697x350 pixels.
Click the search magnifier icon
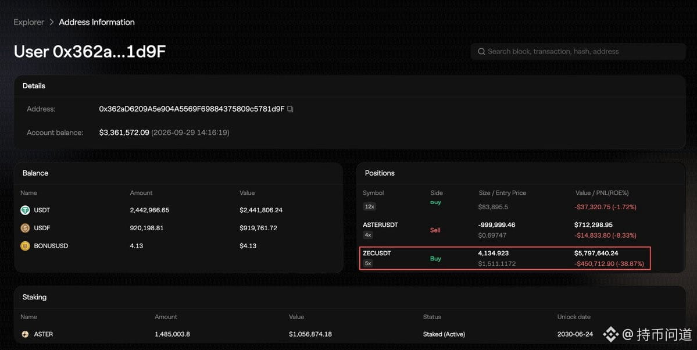tap(481, 52)
